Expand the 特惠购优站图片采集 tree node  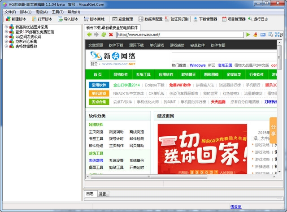[6, 27]
